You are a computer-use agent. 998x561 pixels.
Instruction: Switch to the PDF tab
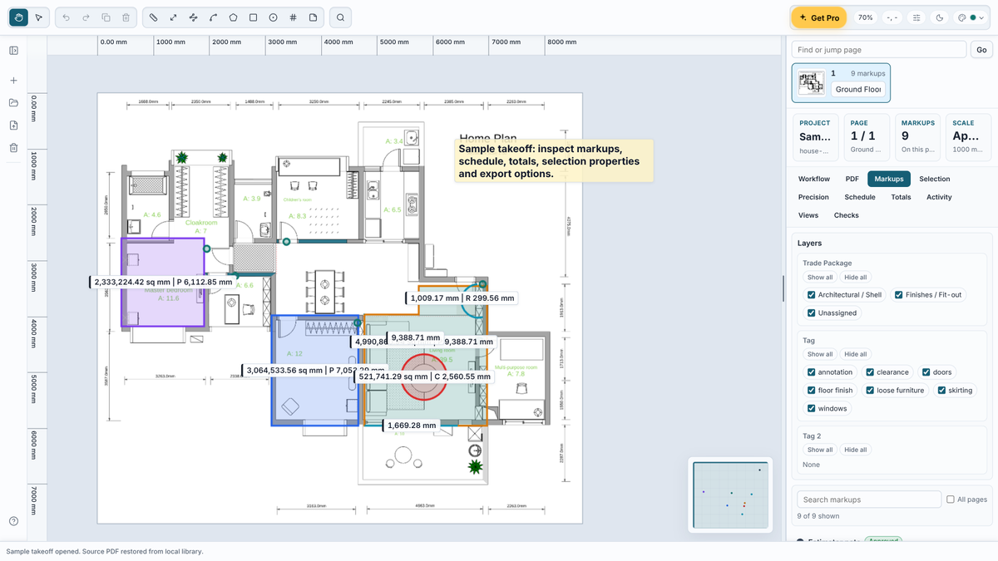(852, 179)
